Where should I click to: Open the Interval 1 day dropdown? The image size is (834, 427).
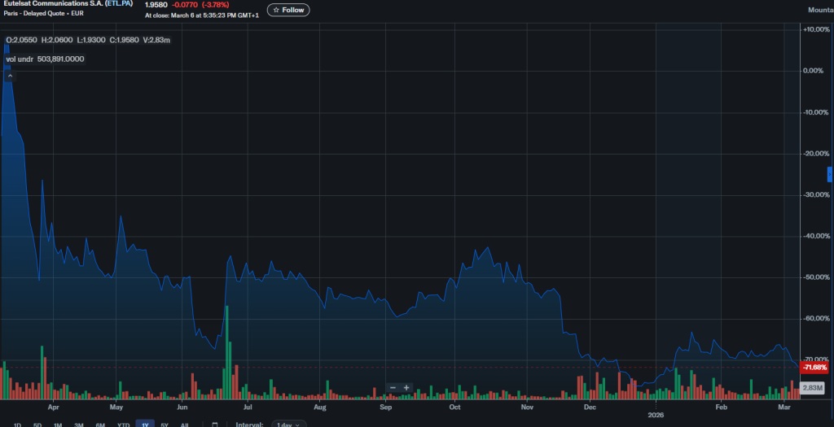(288, 425)
